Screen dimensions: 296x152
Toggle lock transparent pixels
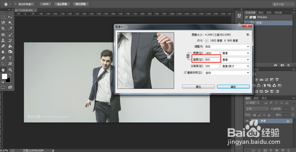click(x=255, y=115)
